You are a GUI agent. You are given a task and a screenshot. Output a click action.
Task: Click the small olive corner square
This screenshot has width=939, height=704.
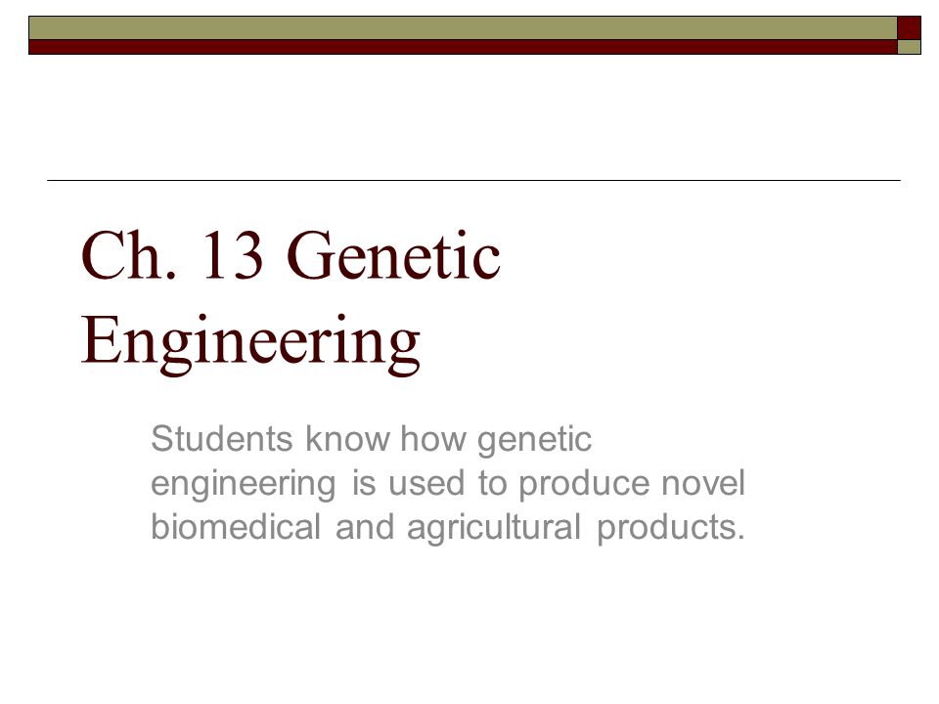(909, 47)
